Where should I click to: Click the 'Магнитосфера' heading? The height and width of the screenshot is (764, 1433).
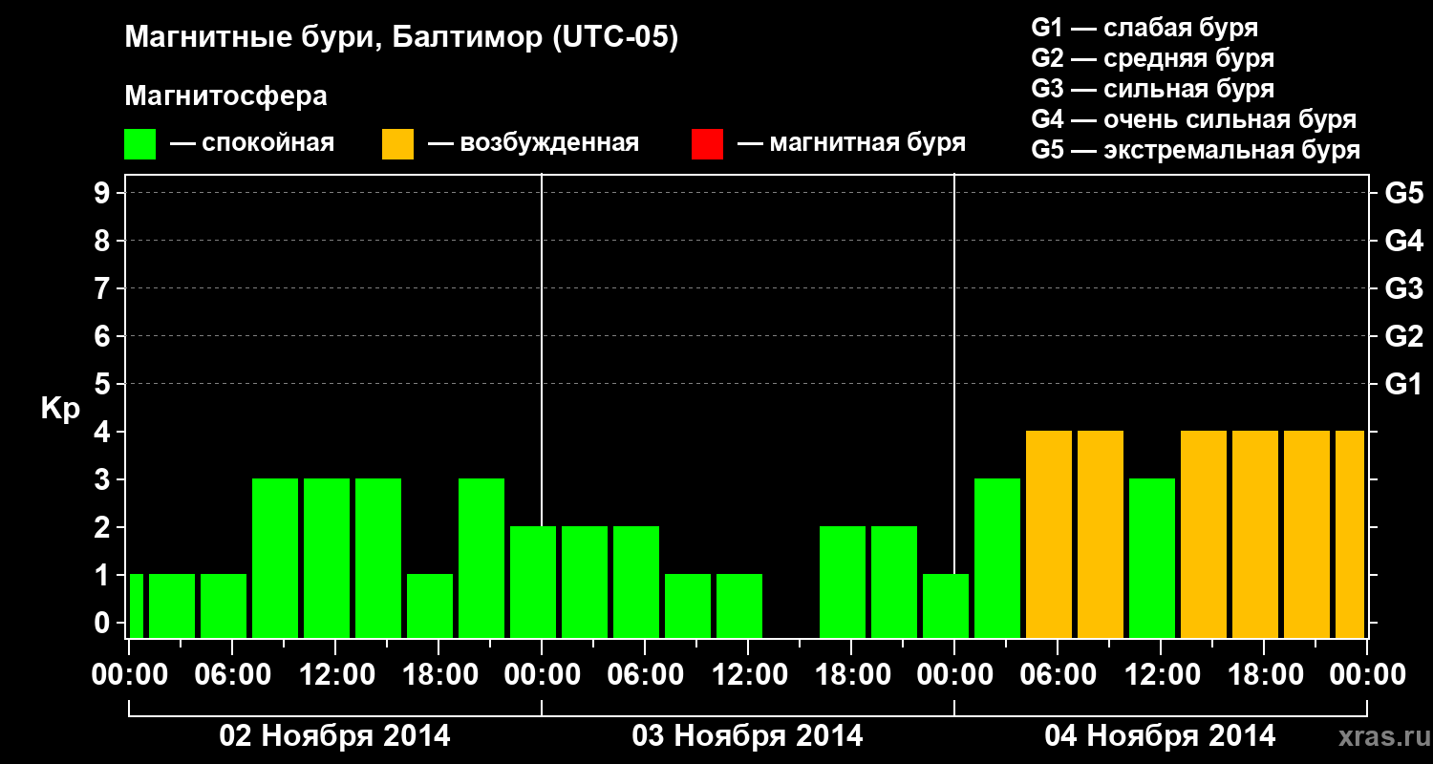point(226,97)
